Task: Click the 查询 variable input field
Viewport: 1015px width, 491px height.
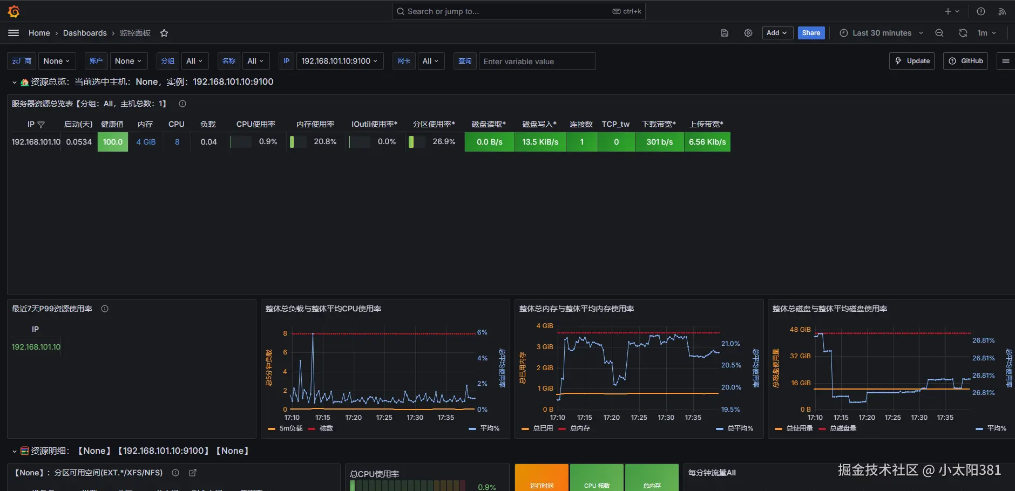Action: click(x=537, y=62)
